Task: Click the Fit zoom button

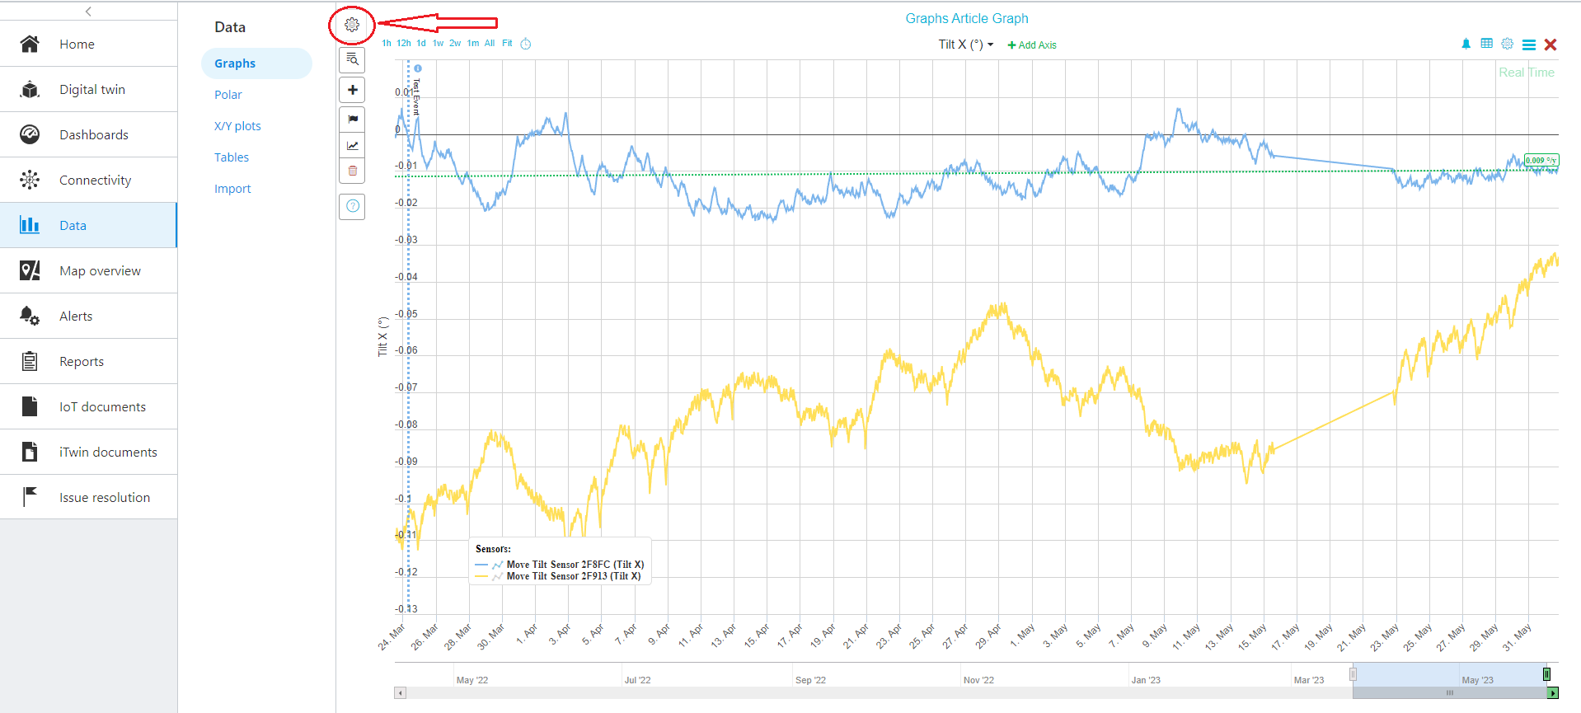Action: [x=507, y=44]
